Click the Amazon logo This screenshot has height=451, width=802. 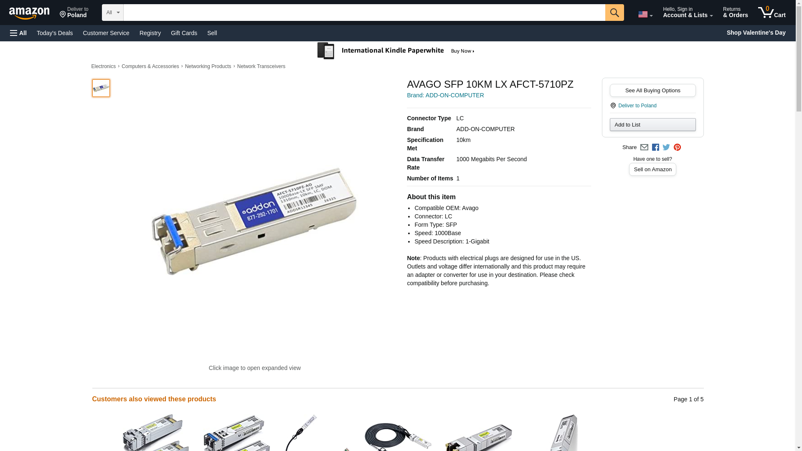click(29, 13)
